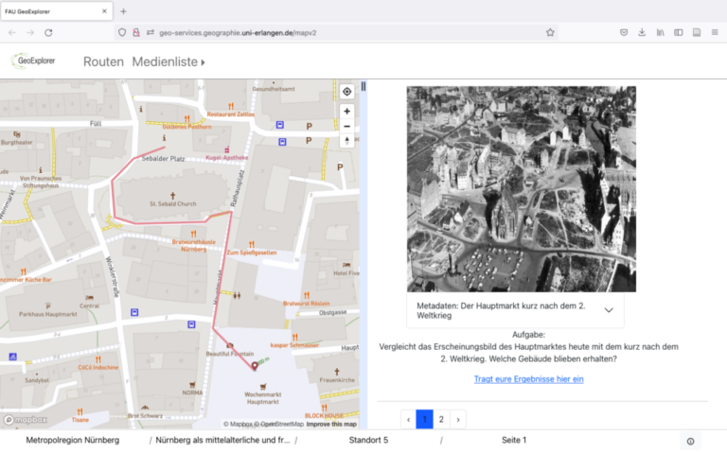This screenshot has width=727, height=454.
Task: Click the historic Hauptmarkt aerial photo
Action: 522,189
